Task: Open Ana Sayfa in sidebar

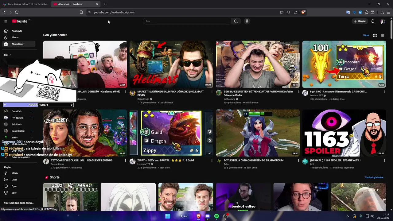Action: pos(18,31)
